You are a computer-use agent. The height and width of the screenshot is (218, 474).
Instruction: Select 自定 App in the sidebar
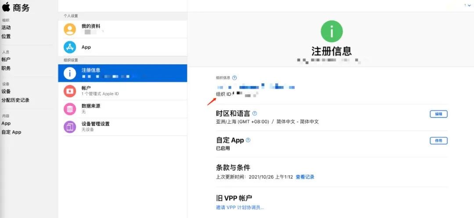click(x=11, y=132)
